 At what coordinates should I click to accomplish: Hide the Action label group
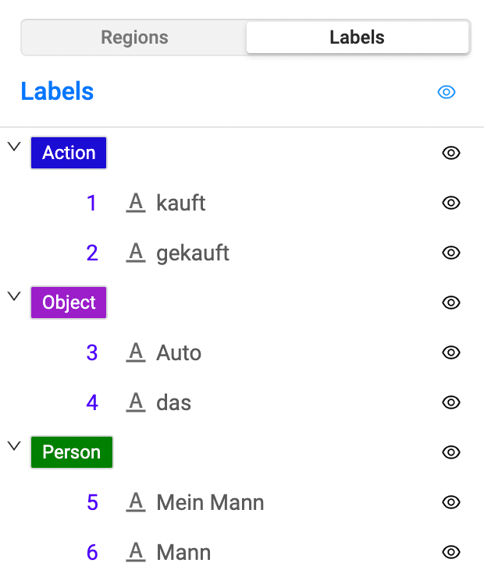(451, 153)
